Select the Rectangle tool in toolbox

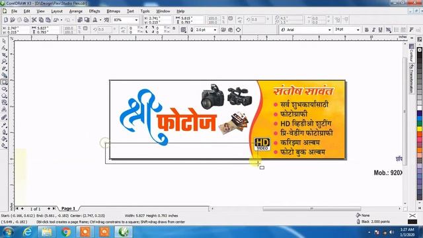pos(4,82)
